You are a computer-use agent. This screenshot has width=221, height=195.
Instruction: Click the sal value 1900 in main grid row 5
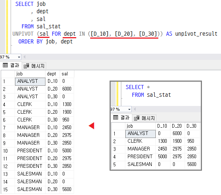67,112
